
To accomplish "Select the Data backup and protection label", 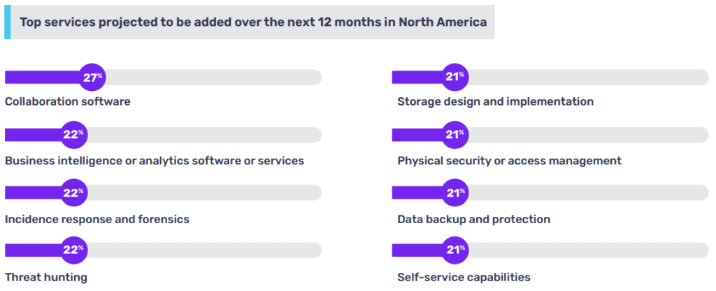I will (473, 219).
